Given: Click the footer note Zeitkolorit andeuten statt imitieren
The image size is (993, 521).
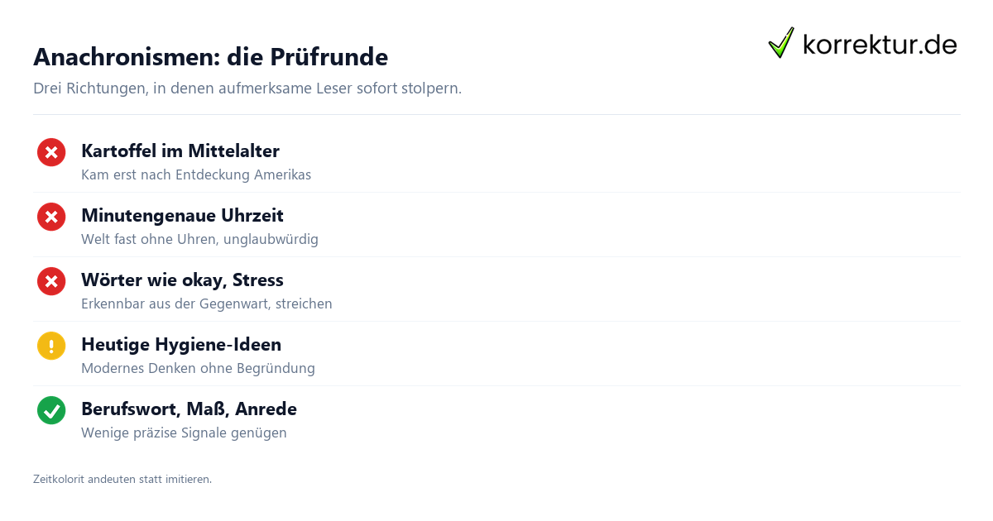Looking at the screenshot, I should [122, 479].
